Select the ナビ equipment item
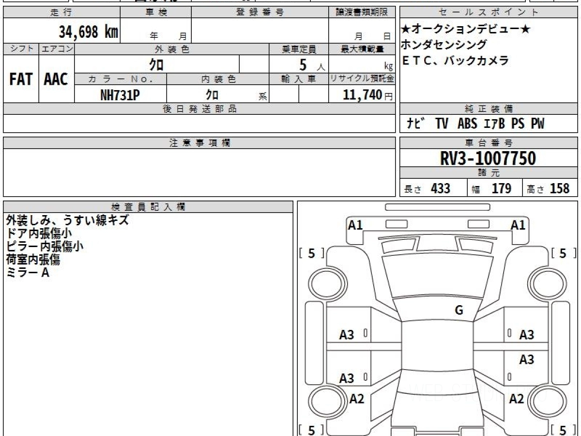Image resolution: width=581 pixels, height=436 pixels. 415,124
